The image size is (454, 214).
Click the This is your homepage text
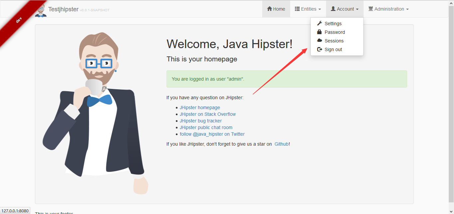[x=202, y=59]
